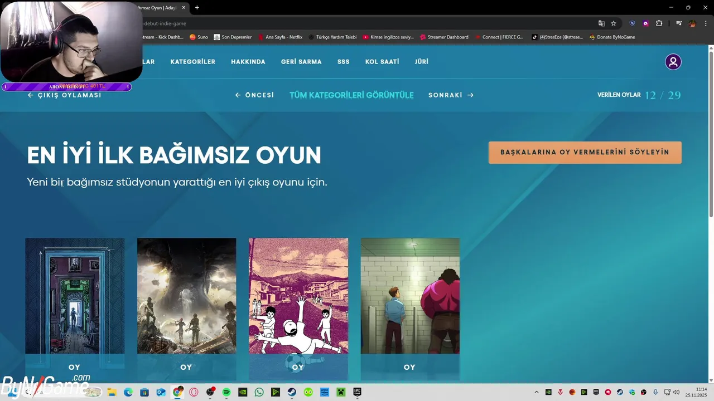Click the microphone icon in system tray
The image size is (714, 401).
(x=655, y=392)
